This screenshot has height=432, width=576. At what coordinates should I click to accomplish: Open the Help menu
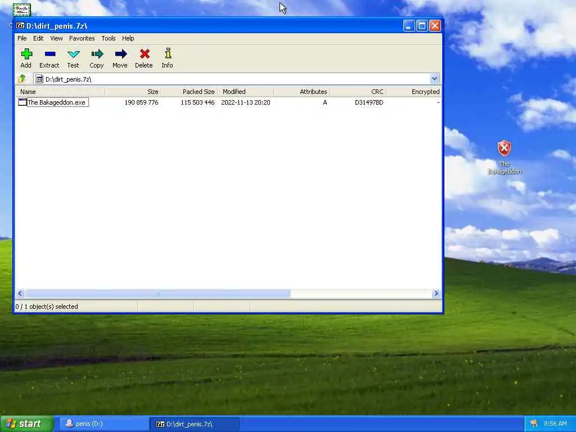point(128,38)
